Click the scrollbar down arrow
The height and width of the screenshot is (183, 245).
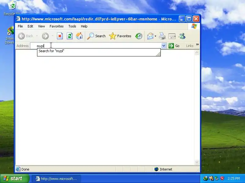click(x=197, y=162)
